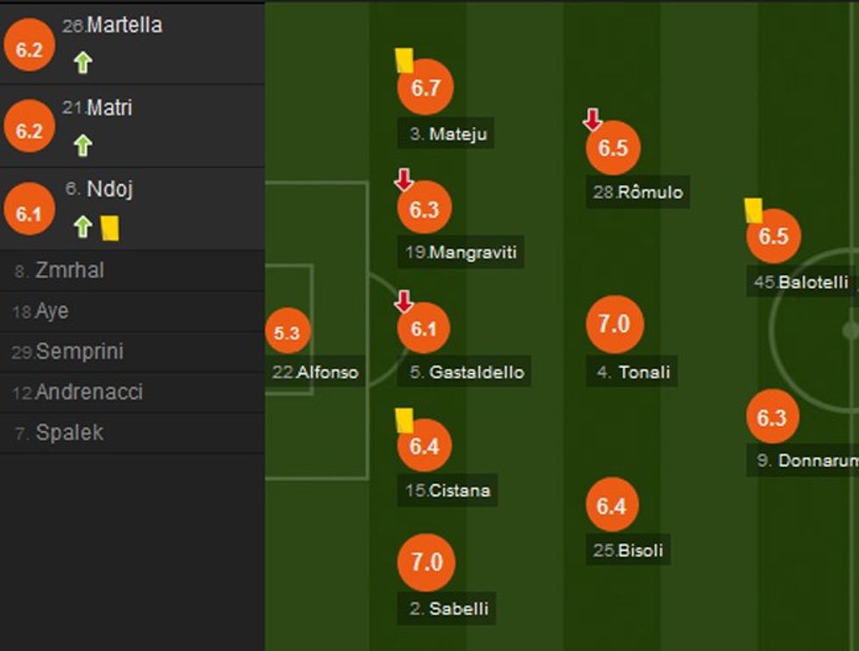Click Ndoj's yellow card icon in the sidebar
Viewport: 859px width, 651px height.
[x=110, y=226]
